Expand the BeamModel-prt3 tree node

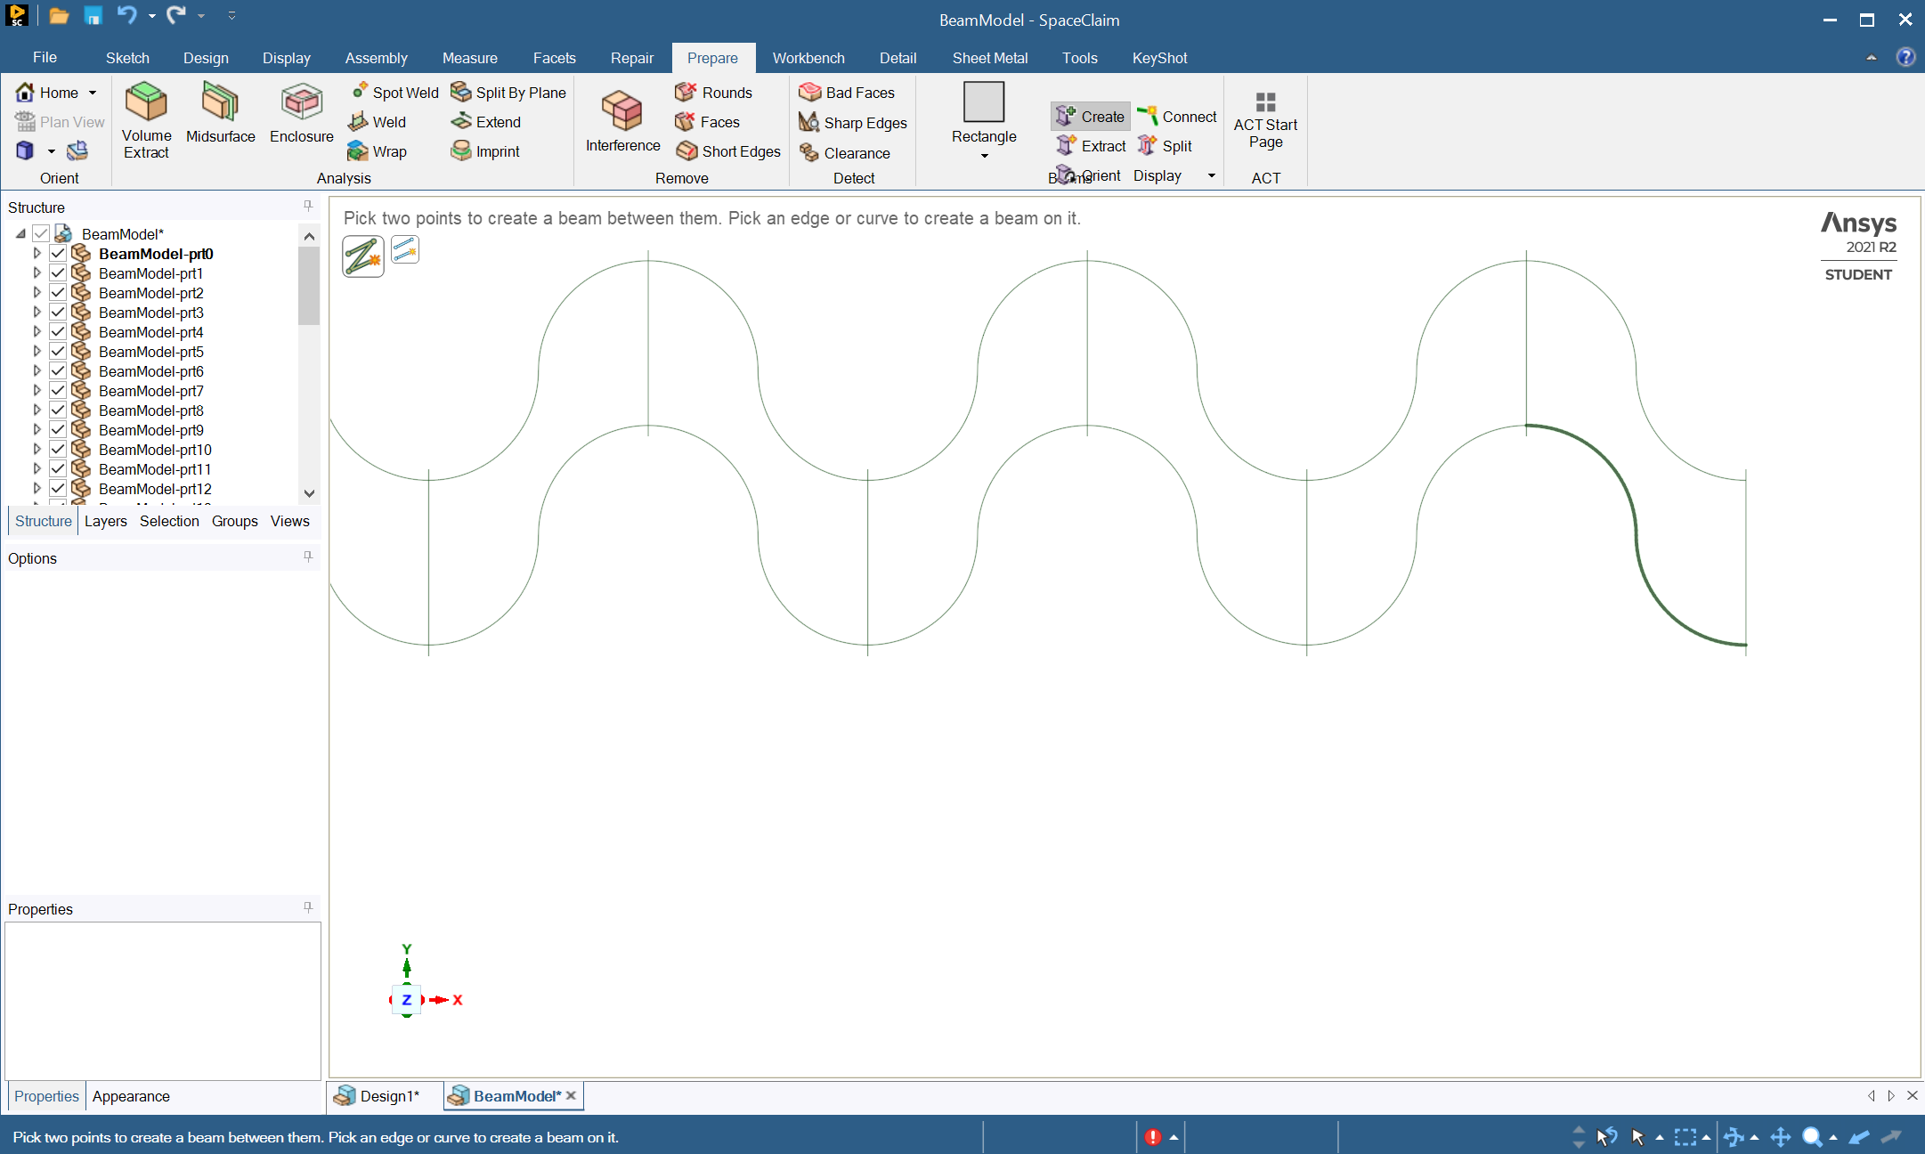37,313
